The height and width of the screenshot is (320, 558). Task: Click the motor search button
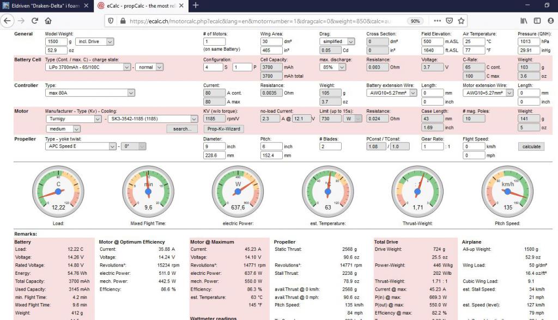(182, 129)
